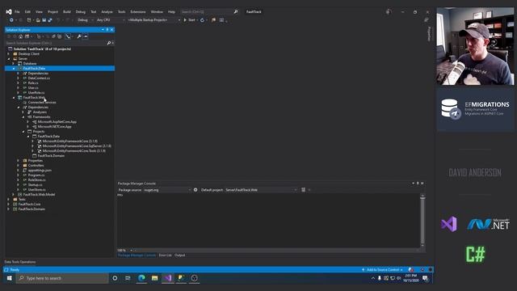
Task: Click the Windows taskbar search box
Action: (62, 278)
